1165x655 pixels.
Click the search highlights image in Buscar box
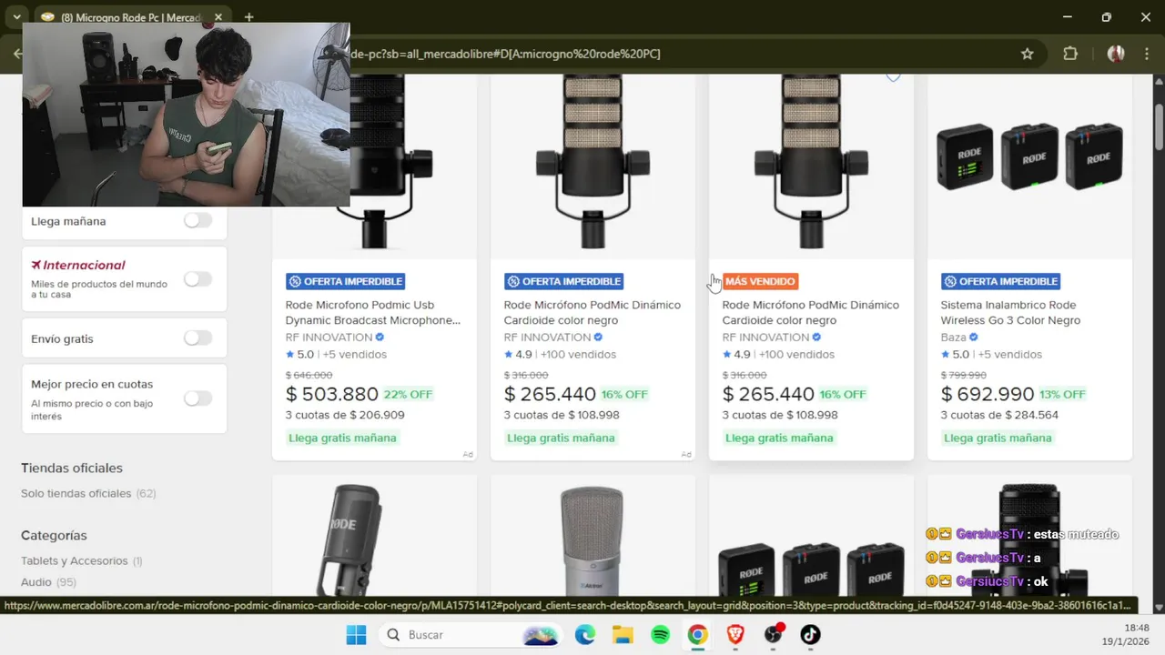click(x=540, y=635)
